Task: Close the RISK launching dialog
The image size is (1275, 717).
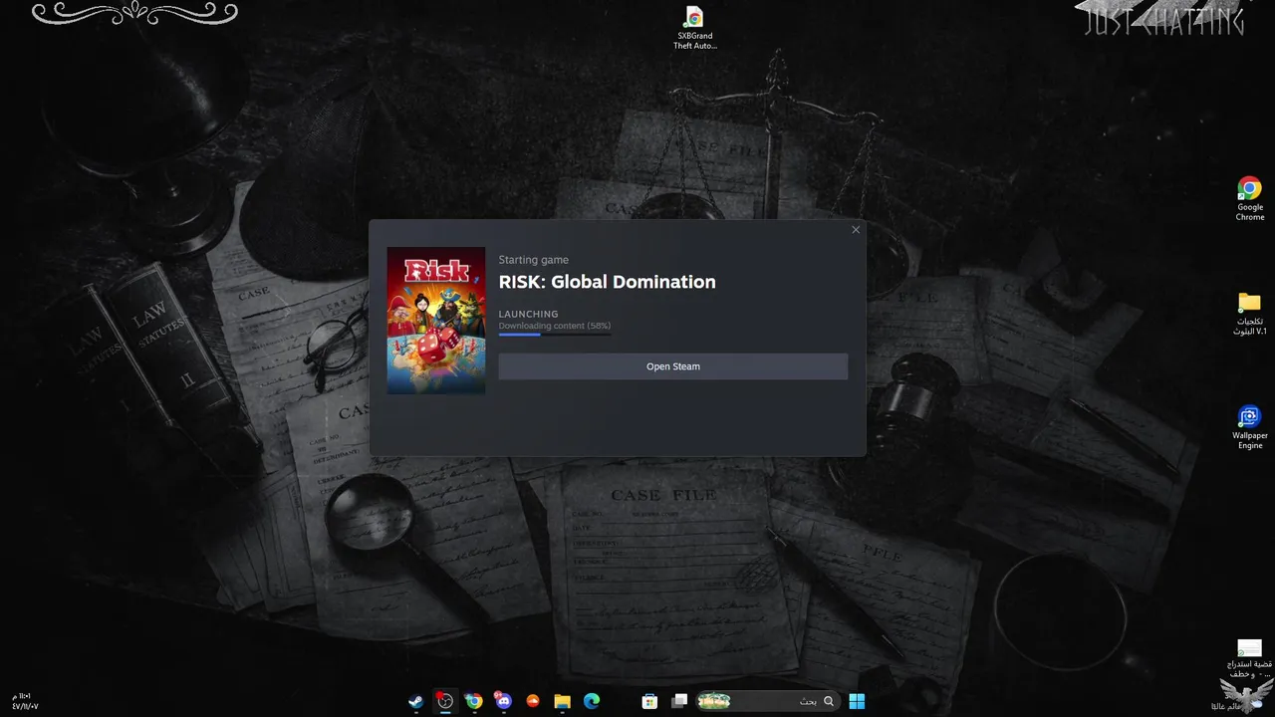Action: click(856, 230)
